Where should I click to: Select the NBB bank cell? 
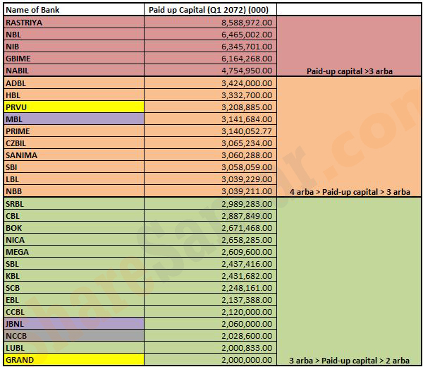74,191
